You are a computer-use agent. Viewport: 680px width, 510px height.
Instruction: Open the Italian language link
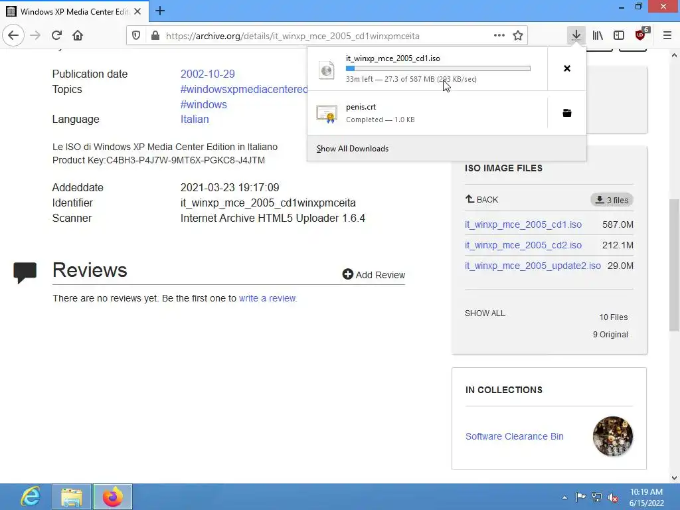[x=195, y=120]
